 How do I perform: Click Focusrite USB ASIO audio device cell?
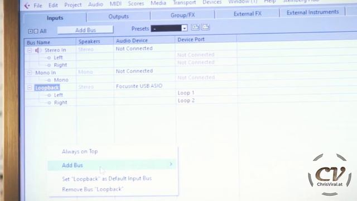pyautogui.click(x=139, y=86)
